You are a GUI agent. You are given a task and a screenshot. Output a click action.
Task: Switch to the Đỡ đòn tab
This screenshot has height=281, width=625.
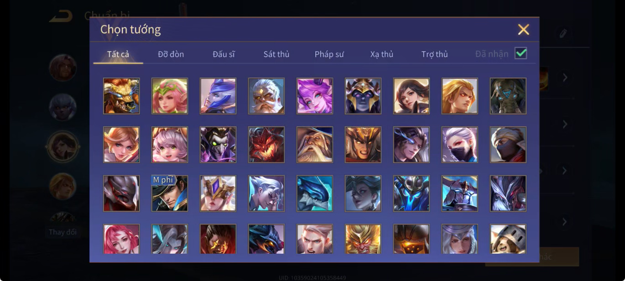pos(171,54)
